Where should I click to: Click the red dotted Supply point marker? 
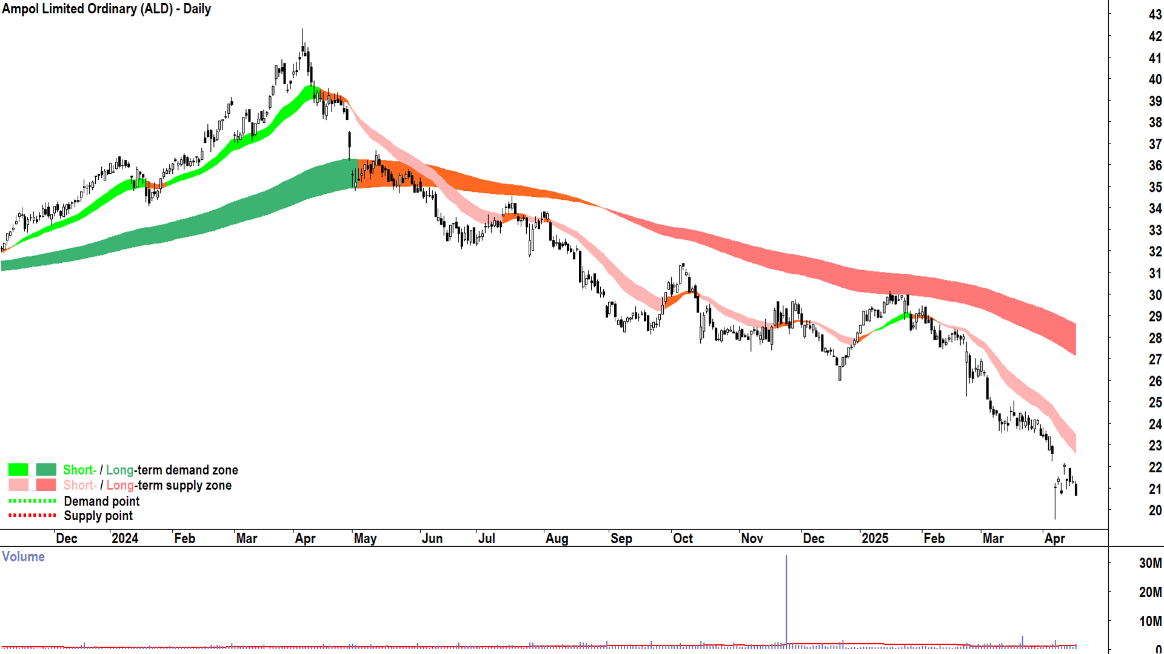click(32, 515)
